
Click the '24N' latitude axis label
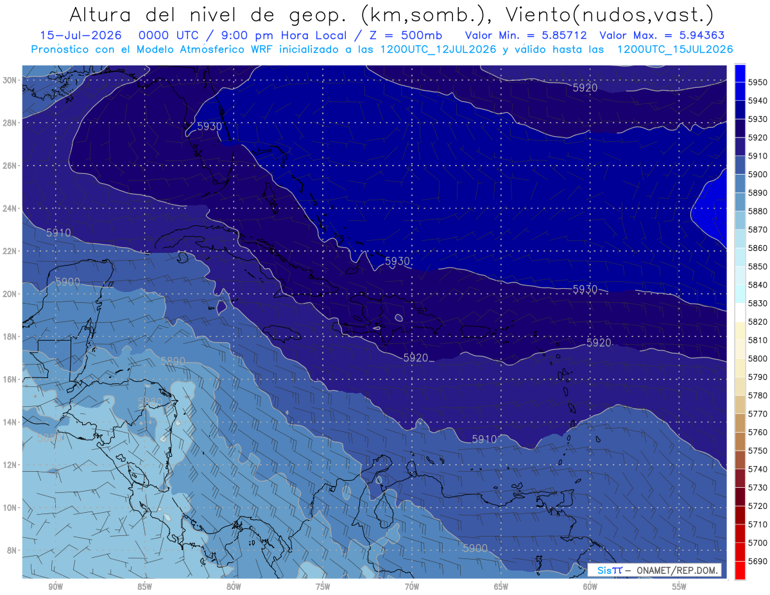[11, 209]
